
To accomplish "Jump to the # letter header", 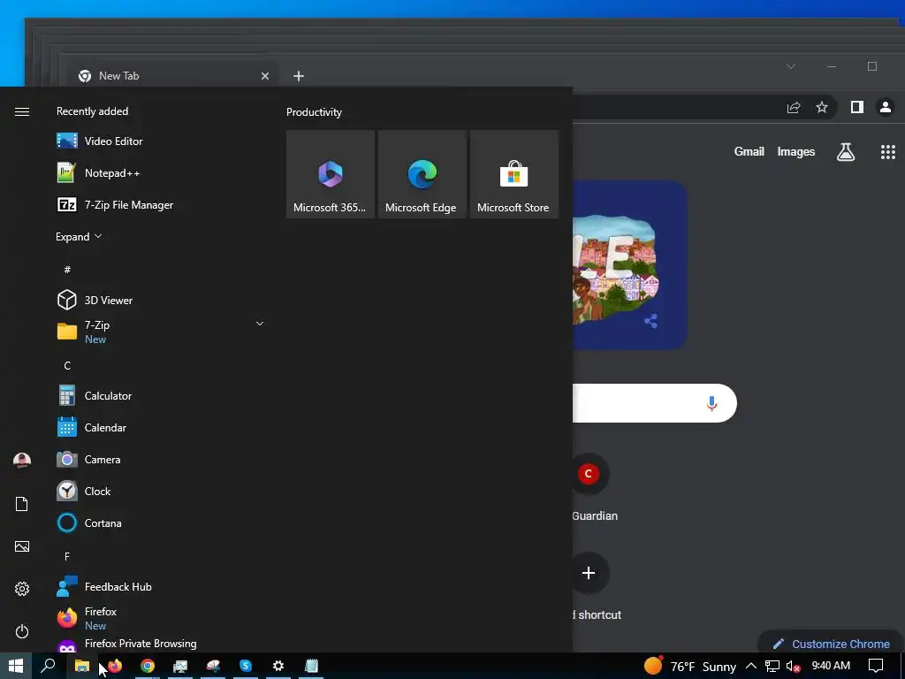I will coord(67,270).
